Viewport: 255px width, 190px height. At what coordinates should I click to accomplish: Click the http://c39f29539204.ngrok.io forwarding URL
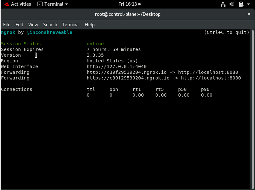tap(127, 72)
